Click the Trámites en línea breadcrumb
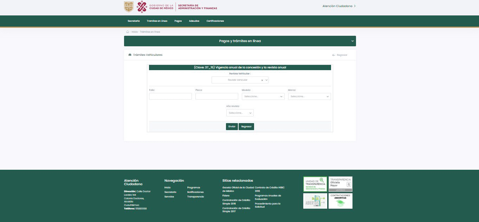Image resolution: width=479 pixels, height=222 pixels. tap(150, 32)
